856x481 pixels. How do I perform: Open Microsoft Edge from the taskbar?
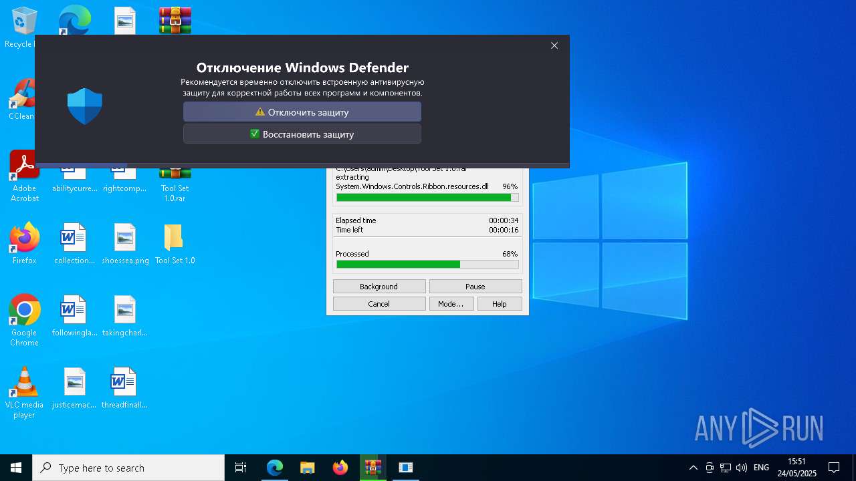click(x=275, y=468)
